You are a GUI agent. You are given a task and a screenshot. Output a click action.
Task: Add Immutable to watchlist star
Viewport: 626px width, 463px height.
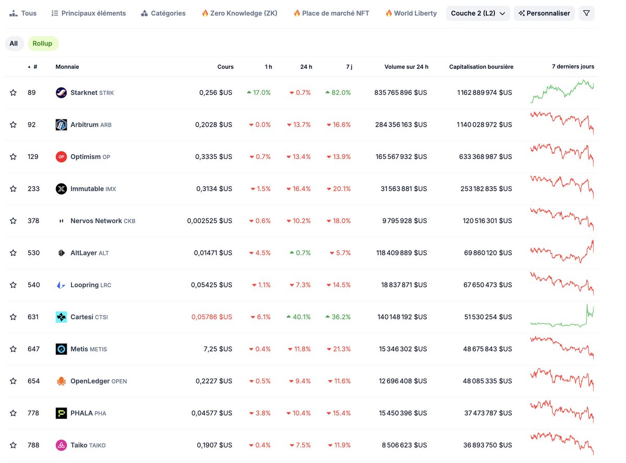point(13,189)
